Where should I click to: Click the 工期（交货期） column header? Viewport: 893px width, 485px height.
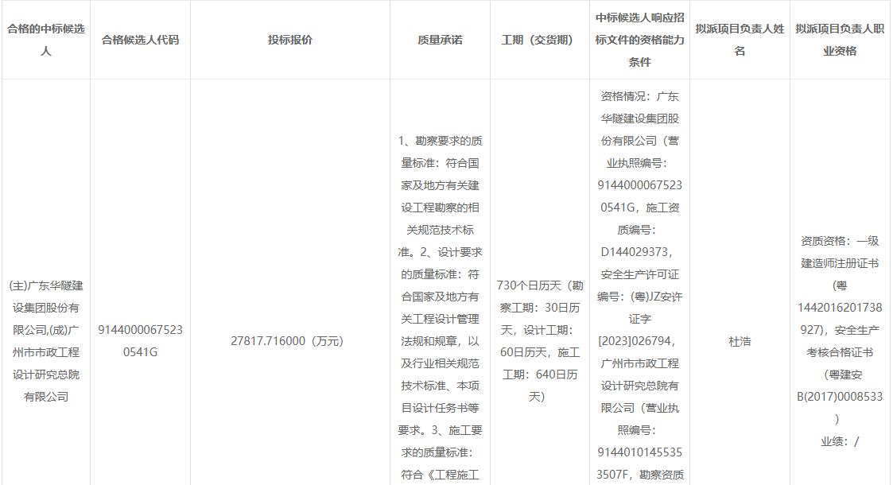coord(540,40)
